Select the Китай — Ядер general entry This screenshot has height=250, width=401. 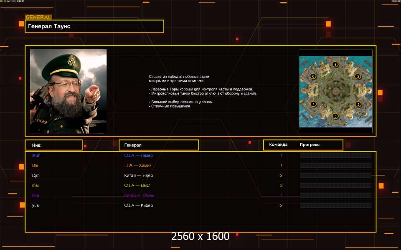138,175
